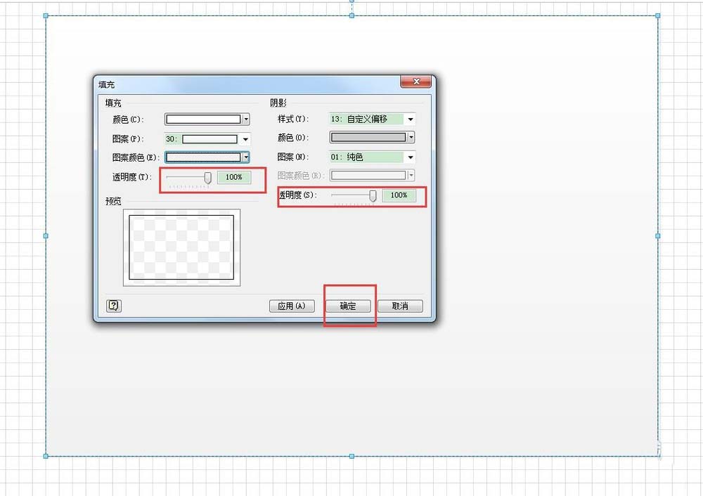Select the shadow transparency 100% value box
Screen dimensions: 703x496
point(399,196)
